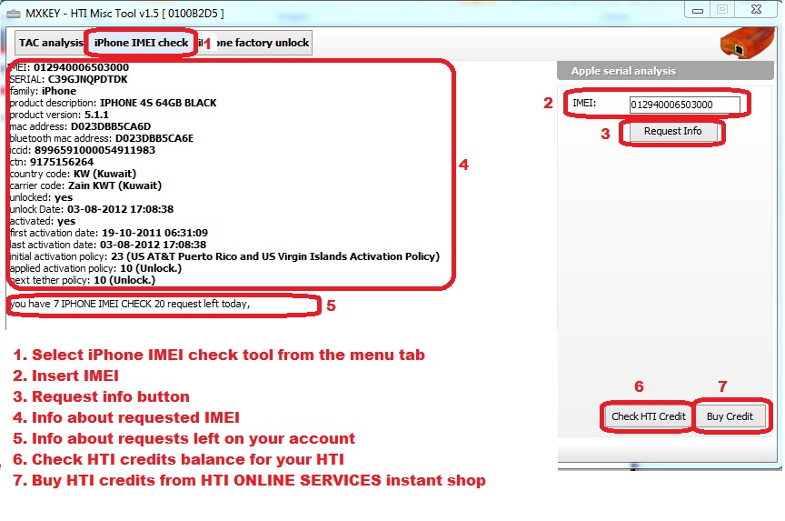Click the IMEI value 012940006503000 in results
The height and width of the screenshot is (521, 785).
click(81, 67)
